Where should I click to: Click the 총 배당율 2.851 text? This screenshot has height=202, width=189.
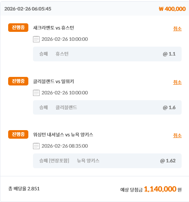(x=24, y=189)
